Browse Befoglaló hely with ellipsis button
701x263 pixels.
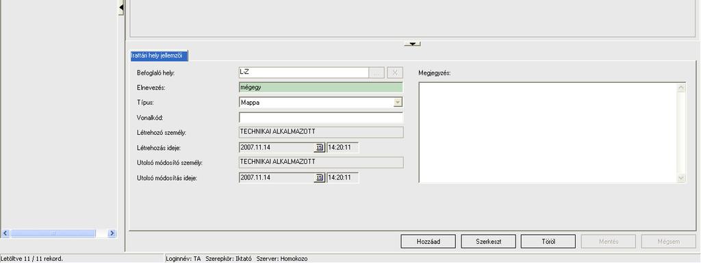tap(377, 73)
